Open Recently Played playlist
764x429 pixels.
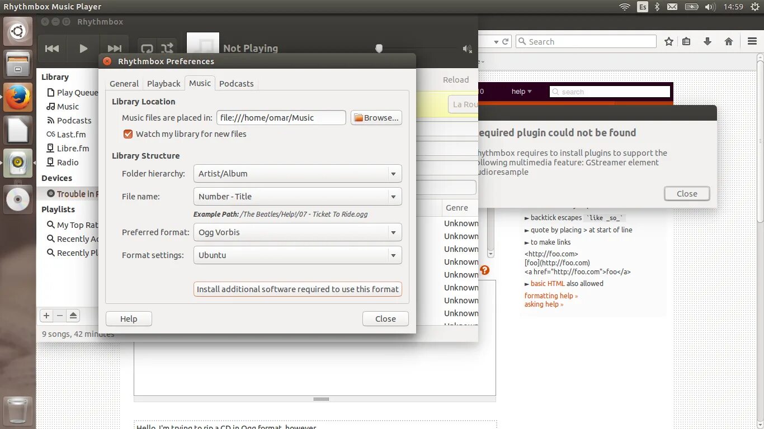pyautogui.click(x=72, y=253)
